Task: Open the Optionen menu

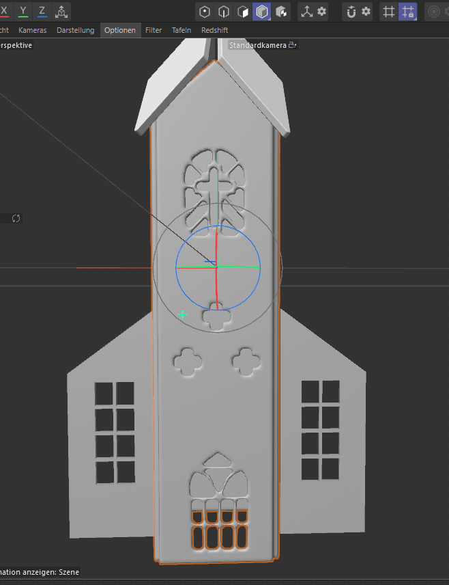Action: coord(120,30)
